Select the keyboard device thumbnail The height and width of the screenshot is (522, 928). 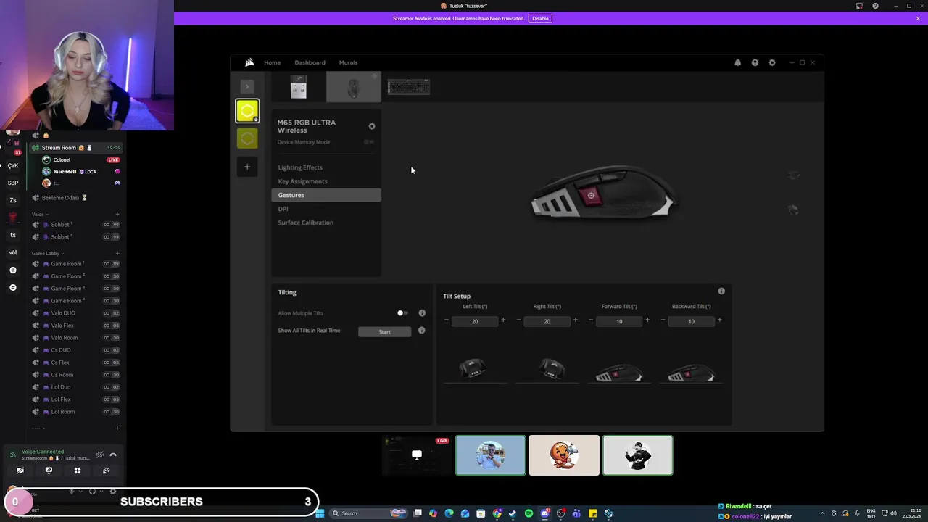[x=409, y=87]
